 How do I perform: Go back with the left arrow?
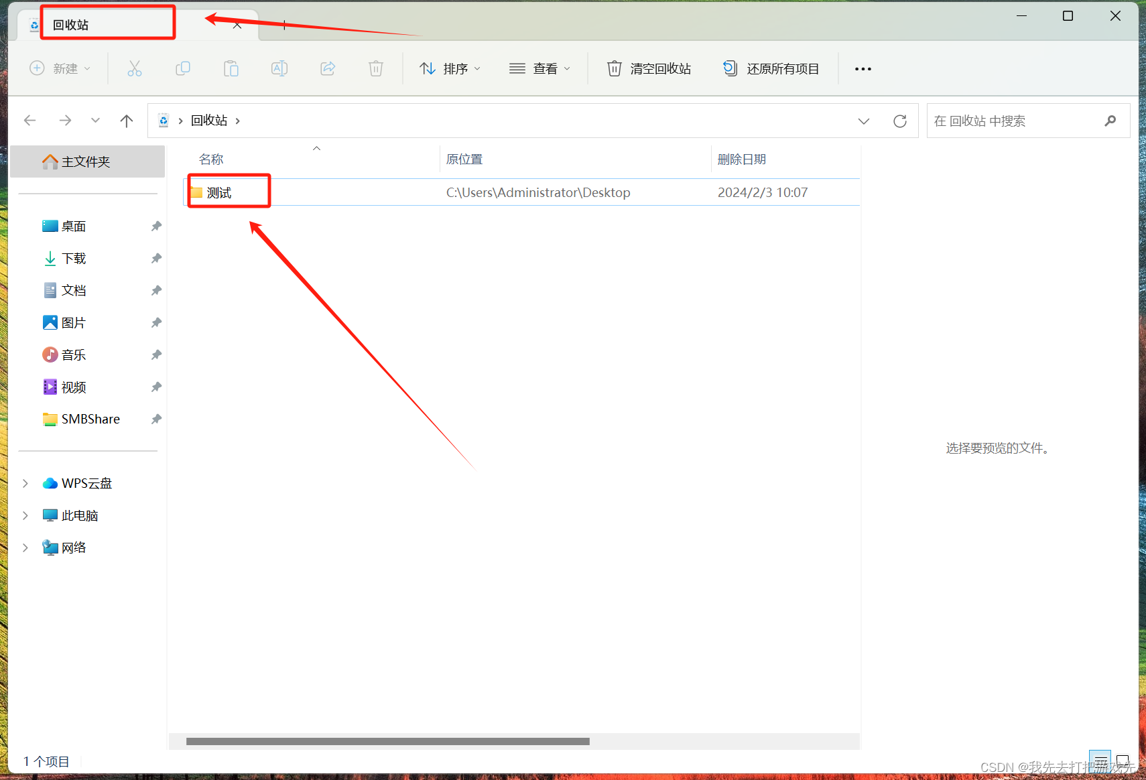29,121
